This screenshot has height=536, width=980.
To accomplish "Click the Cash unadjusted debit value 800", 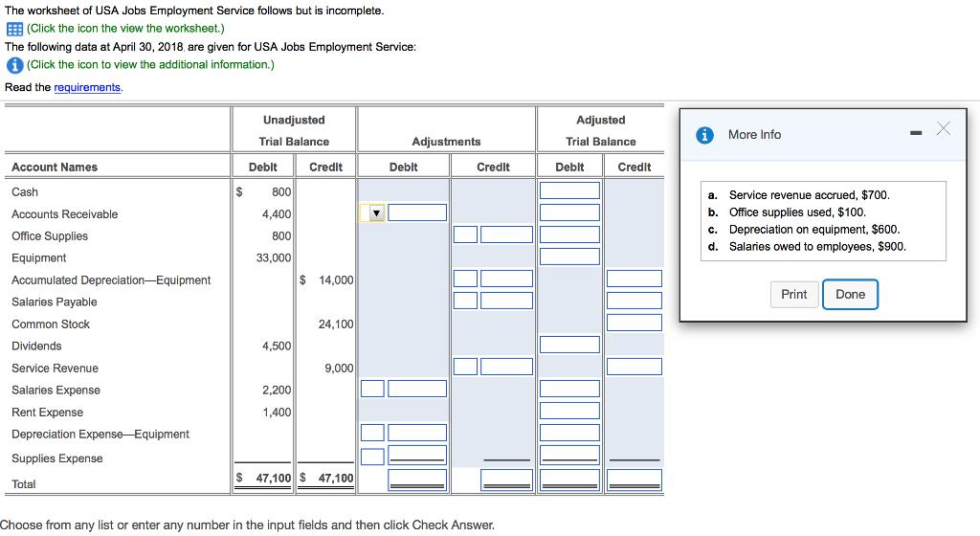I will [x=281, y=192].
